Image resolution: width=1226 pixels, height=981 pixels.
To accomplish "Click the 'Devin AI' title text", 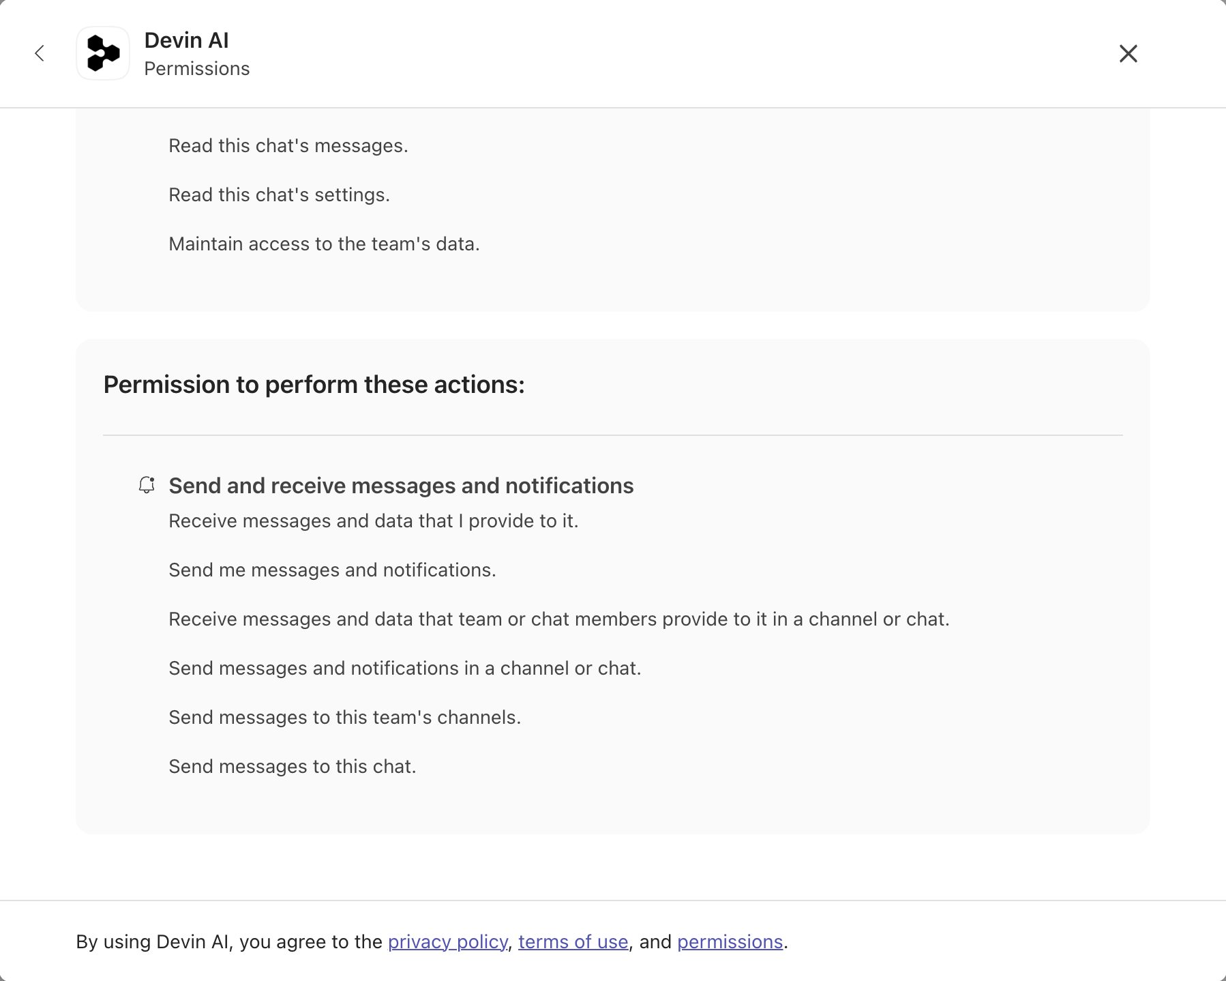I will tap(186, 40).
